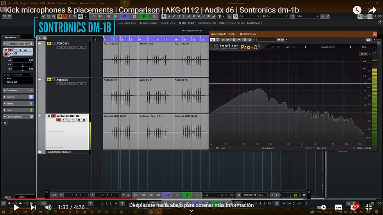Expand the Sends inspector section
Image resolution: width=383 pixels, height=215 pixels.
click(18, 104)
